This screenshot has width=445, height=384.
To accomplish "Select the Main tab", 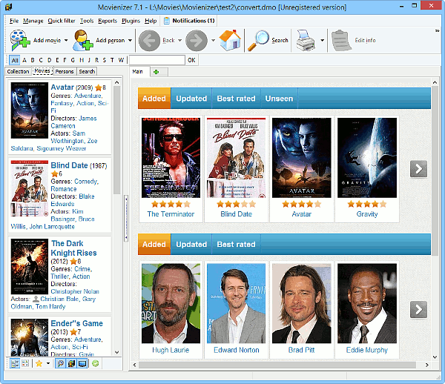I will point(138,71).
